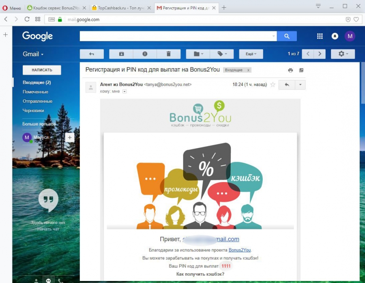Screen dimensions: 365x283
Task: Open the Opera Menu button
Action: [11, 8]
